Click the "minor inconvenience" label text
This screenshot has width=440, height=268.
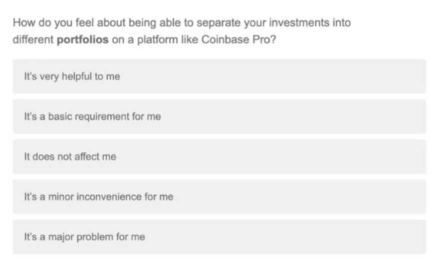(98, 196)
